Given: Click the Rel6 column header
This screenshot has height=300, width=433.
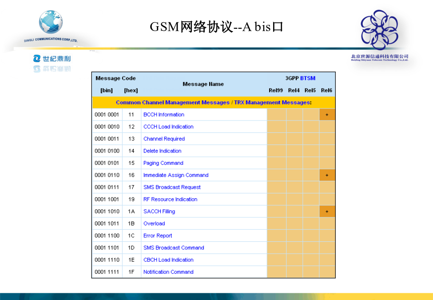Looking at the screenshot, I should click(x=326, y=90).
